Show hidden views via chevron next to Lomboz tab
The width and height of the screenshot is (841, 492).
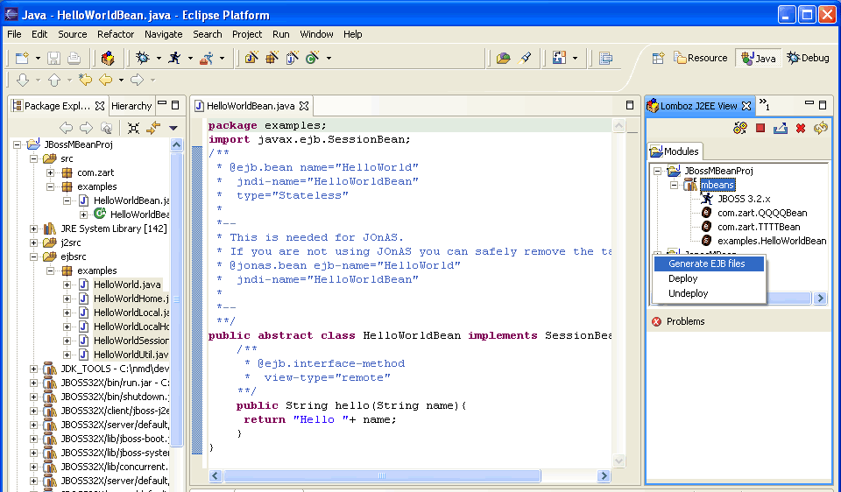point(764,105)
